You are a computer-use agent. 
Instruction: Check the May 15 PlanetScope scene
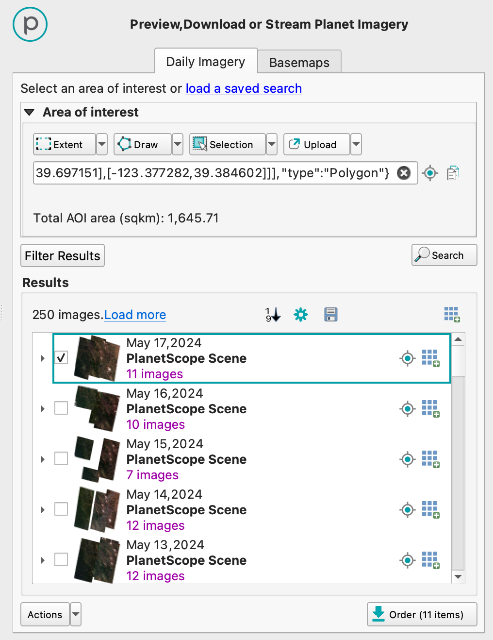pyautogui.click(x=61, y=458)
